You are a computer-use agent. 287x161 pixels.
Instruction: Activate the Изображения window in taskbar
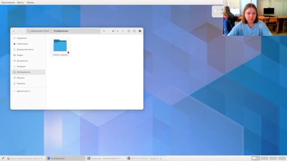click(x=65, y=158)
